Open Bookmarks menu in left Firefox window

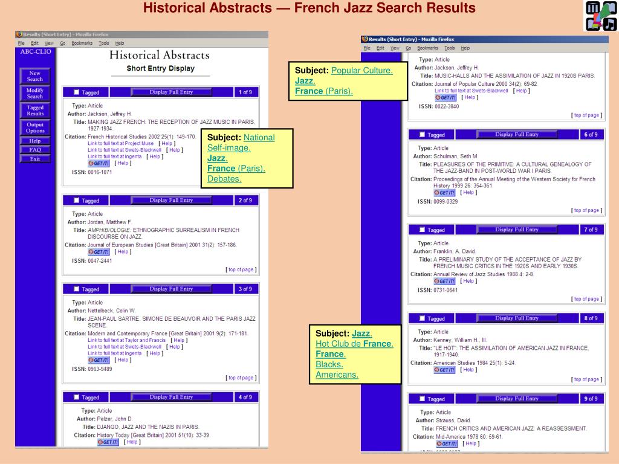82,43
